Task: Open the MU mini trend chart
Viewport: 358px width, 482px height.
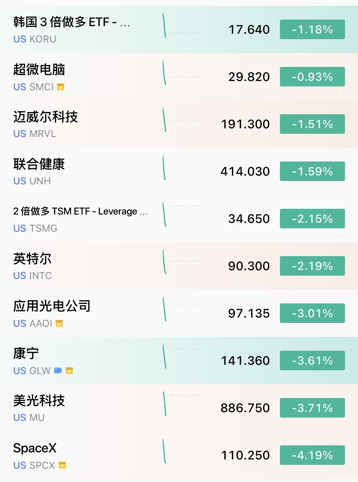Action: 181,404
